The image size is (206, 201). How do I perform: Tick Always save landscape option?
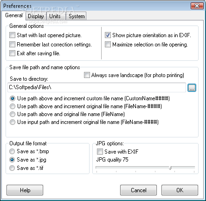[87, 75]
